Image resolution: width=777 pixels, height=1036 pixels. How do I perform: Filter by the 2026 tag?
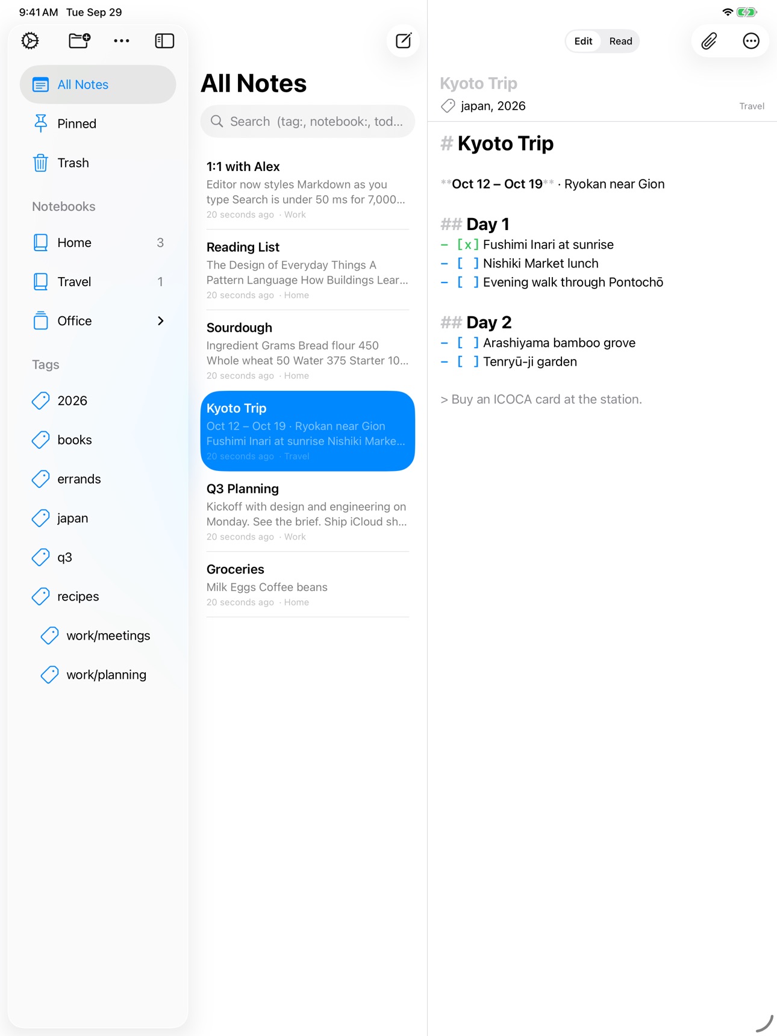98,401
